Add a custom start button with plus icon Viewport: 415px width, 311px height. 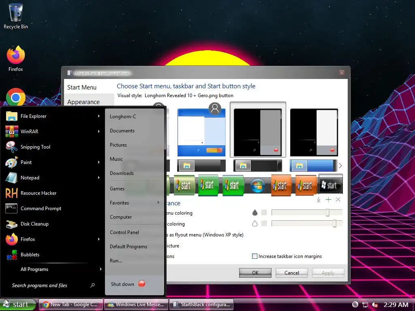(x=328, y=200)
